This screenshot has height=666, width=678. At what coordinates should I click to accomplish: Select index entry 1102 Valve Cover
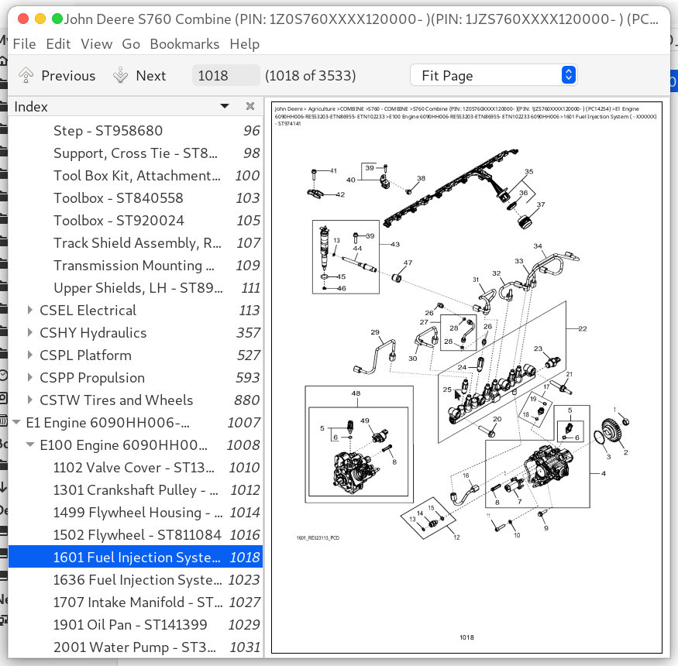(136, 468)
